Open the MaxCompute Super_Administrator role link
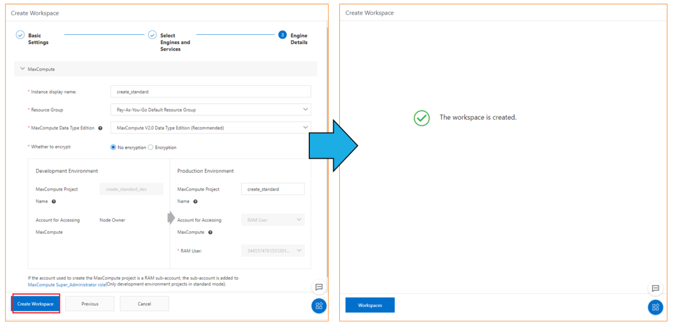Viewport: 674px width, 327px height. pos(66,285)
